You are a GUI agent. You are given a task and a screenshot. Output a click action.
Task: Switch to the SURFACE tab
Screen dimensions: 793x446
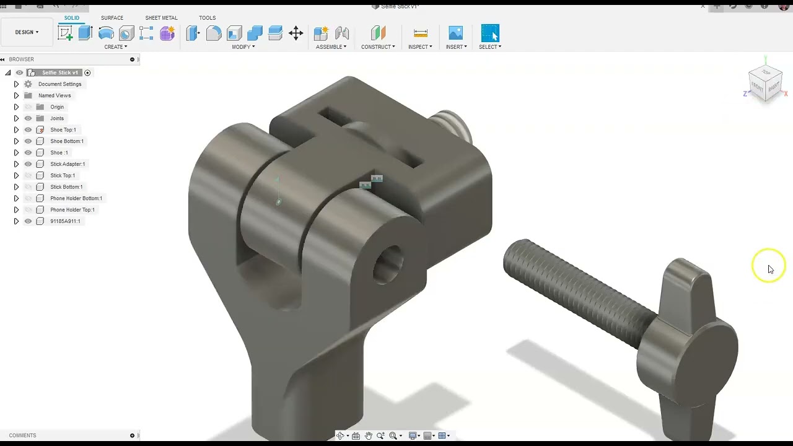coord(112,18)
